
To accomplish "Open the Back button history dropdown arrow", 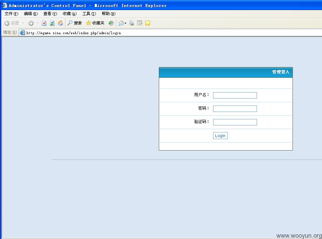I will [23, 23].
